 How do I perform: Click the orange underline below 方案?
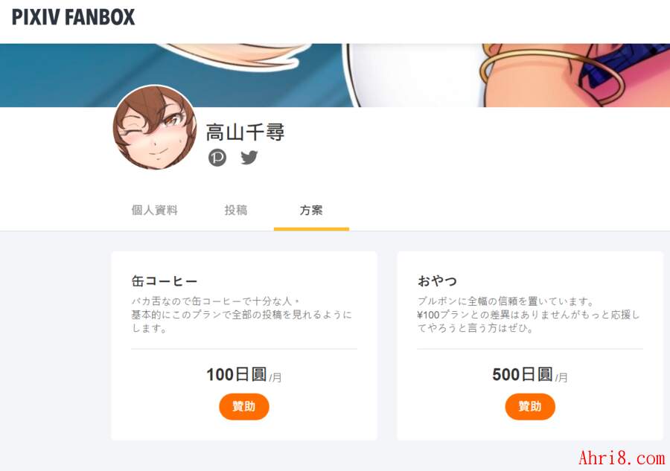click(x=311, y=229)
